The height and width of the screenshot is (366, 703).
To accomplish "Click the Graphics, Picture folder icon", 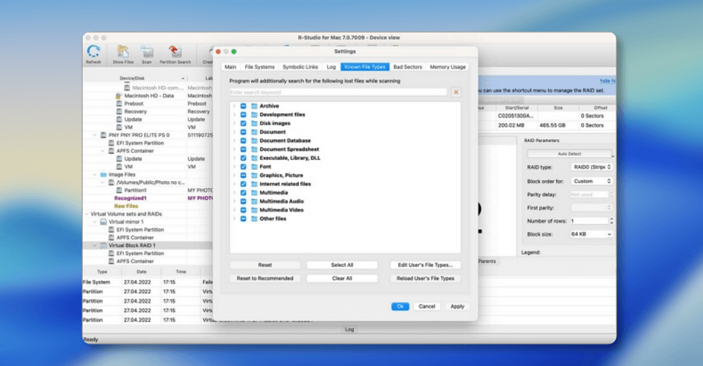I will pyautogui.click(x=254, y=176).
